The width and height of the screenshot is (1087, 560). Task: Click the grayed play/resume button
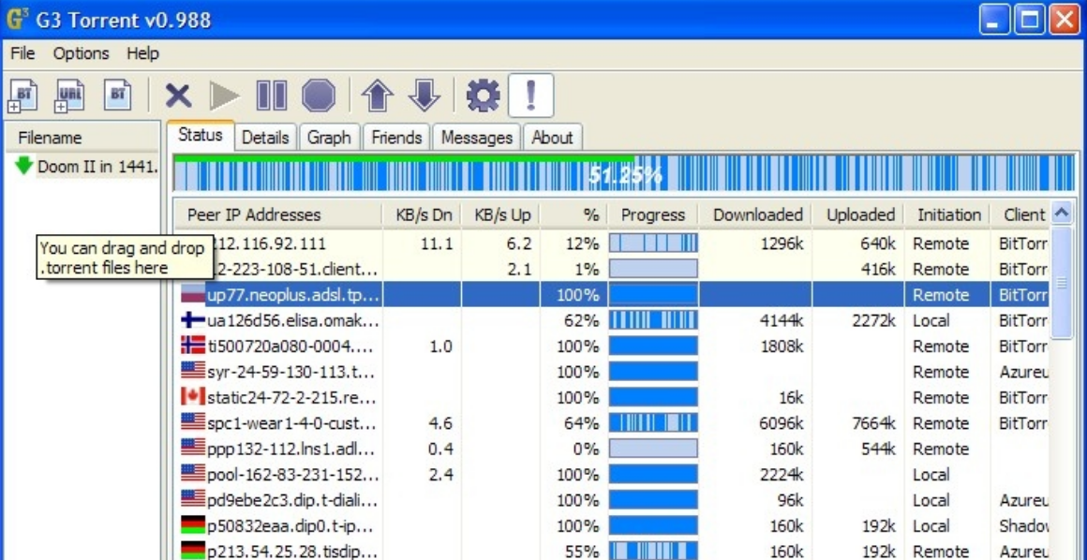point(225,96)
